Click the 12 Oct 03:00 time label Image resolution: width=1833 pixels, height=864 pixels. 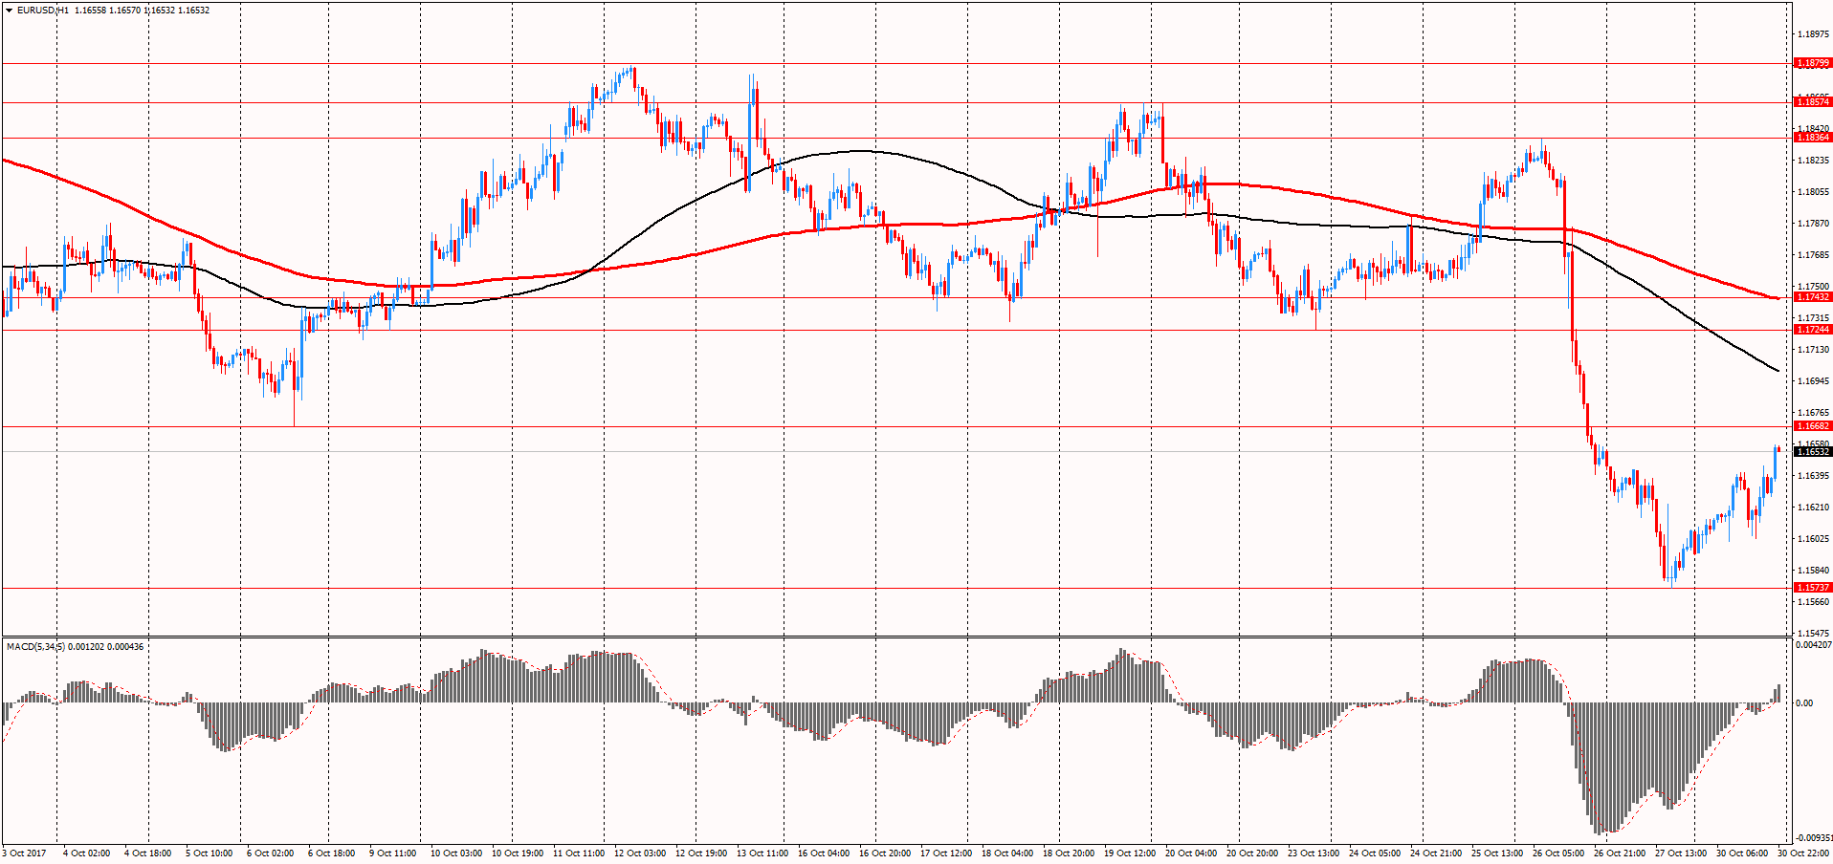coord(639,853)
